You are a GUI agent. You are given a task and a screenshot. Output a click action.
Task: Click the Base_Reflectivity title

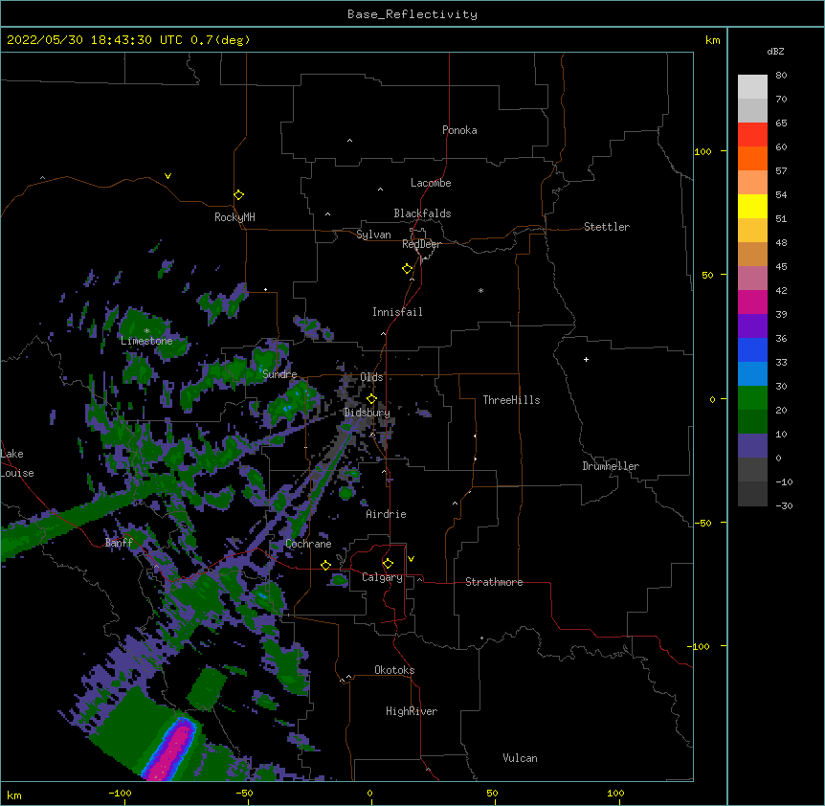click(x=412, y=14)
